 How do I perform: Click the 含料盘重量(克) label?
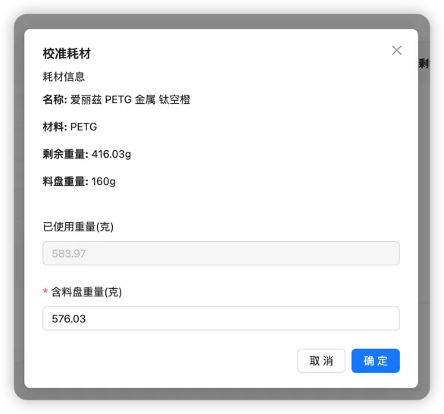coord(86,292)
